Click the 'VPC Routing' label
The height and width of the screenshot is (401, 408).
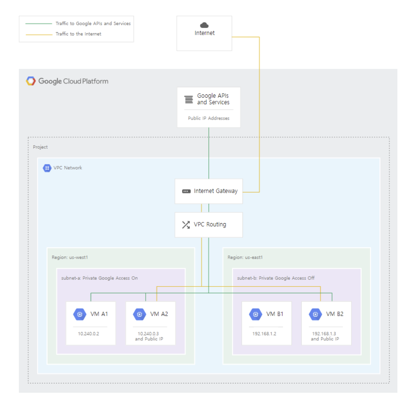210,225
